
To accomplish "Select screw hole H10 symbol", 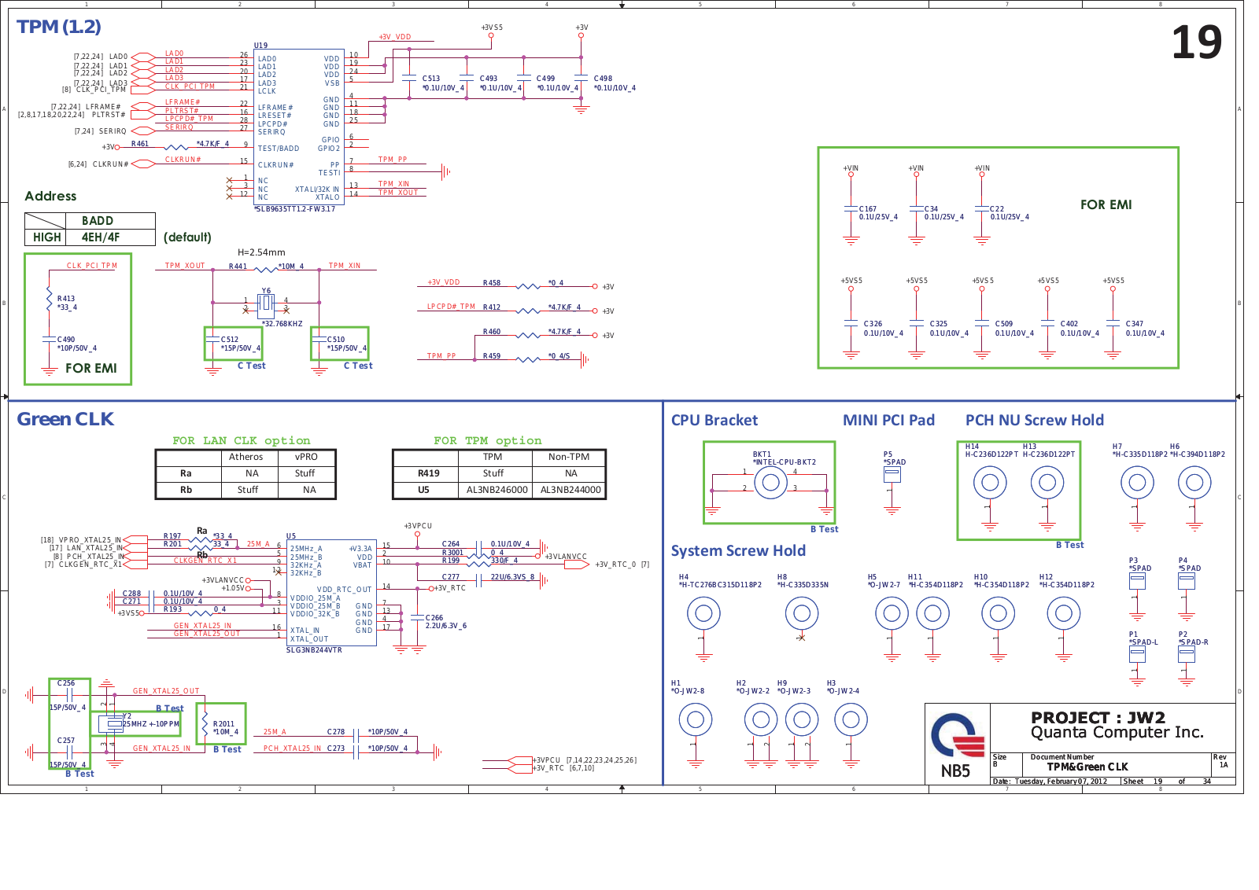I will coord(998,613).
